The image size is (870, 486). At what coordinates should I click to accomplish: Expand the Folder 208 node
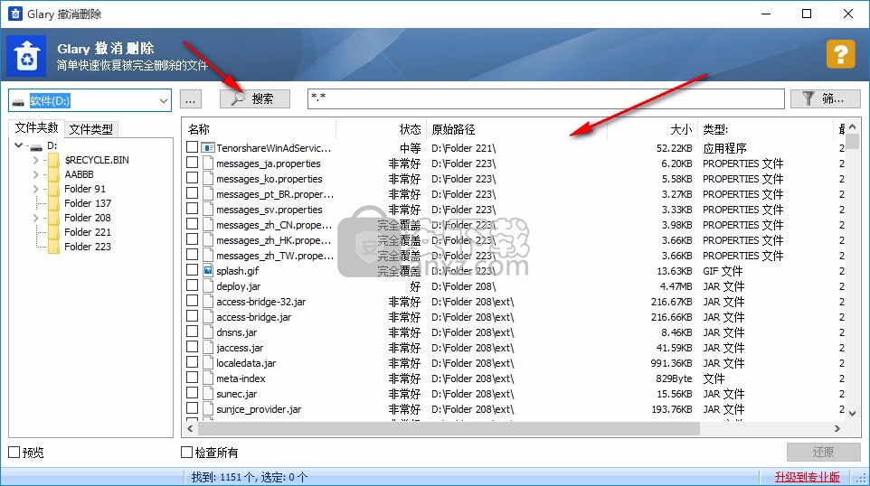(x=35, y=218)
